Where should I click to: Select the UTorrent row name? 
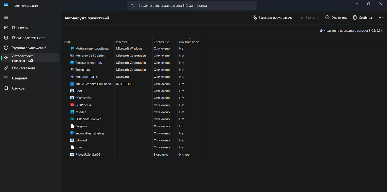click(81, 140)
